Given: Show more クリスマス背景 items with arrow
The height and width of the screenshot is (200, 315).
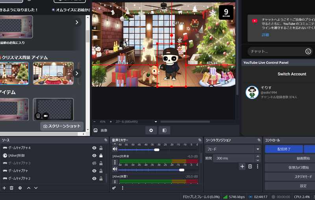Looking at the screenshot, I should tap(77, 73).
